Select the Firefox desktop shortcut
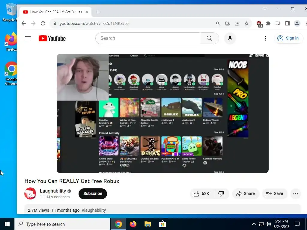307x230 pixels. coord(11,42)
